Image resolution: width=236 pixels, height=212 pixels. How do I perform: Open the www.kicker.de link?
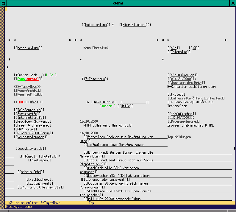(x=31, y=149)
